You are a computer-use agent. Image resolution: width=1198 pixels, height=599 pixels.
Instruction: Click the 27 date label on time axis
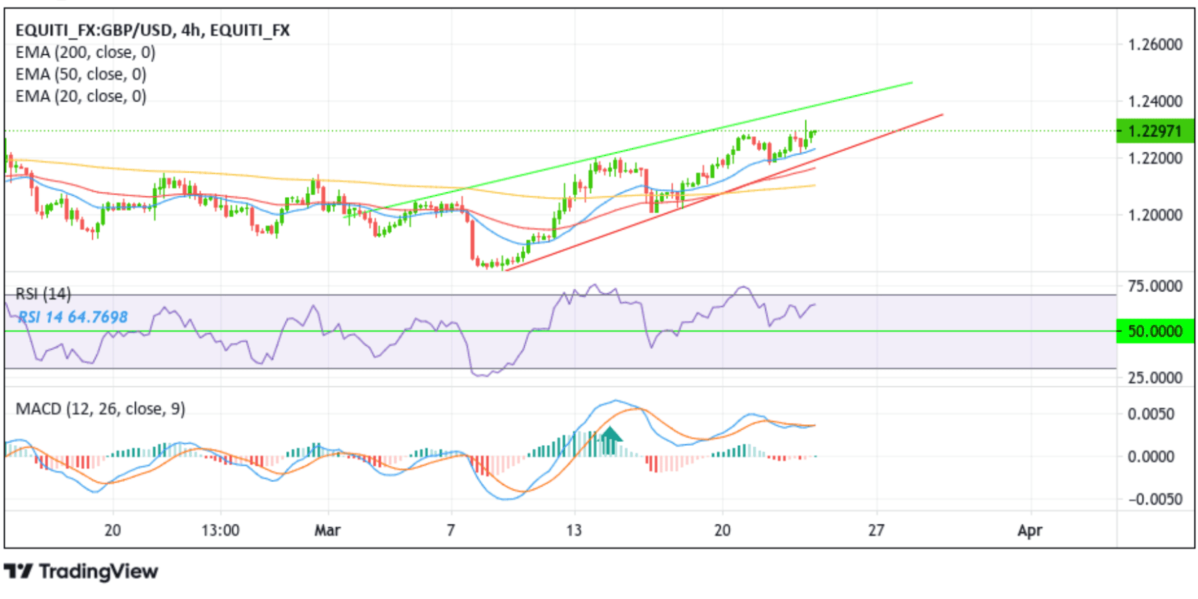pos(876,530)
